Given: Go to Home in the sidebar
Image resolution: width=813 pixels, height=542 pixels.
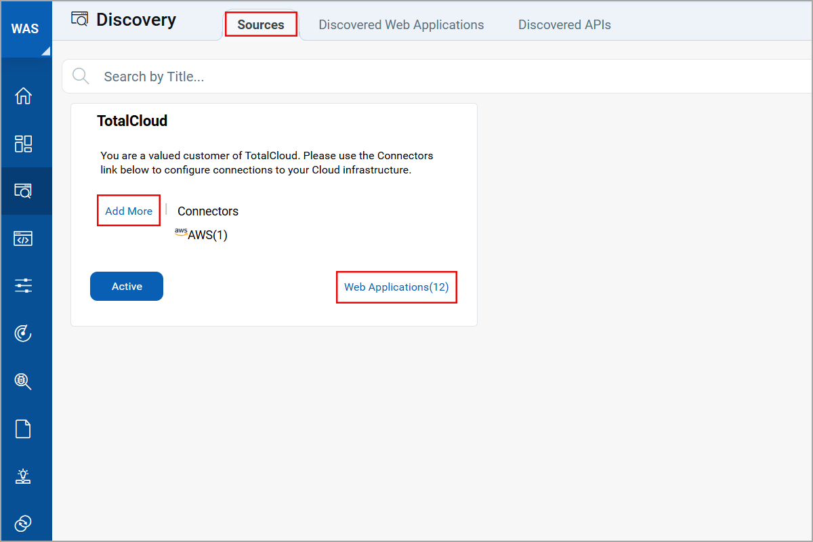Looking at the screenshot, I should (x=24, y=96).
